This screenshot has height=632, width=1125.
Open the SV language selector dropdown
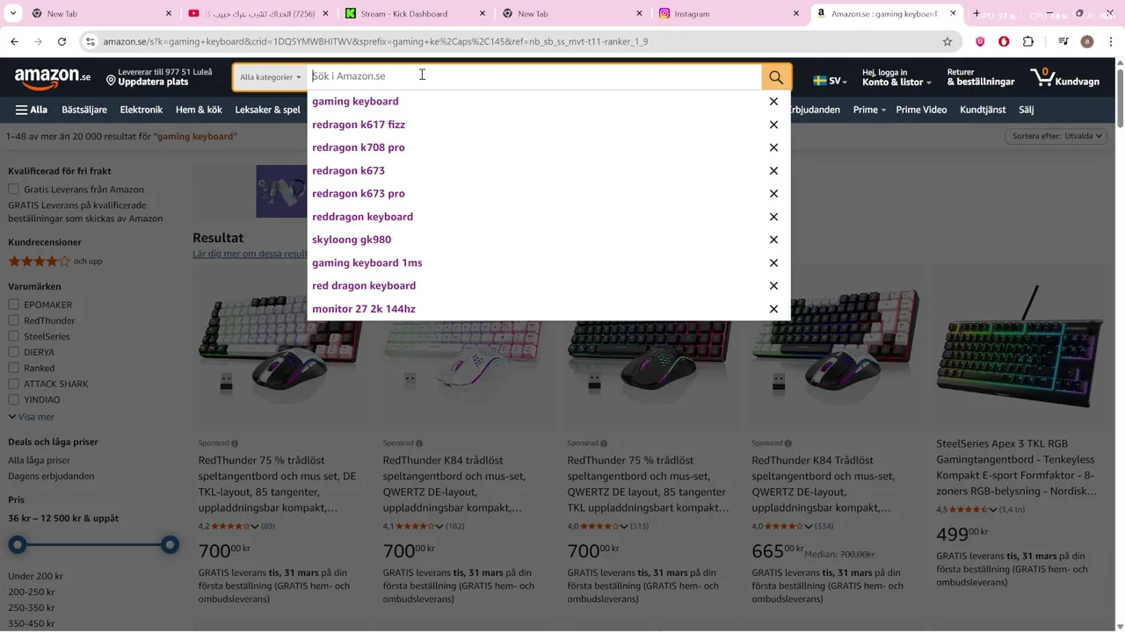point(830,80)
